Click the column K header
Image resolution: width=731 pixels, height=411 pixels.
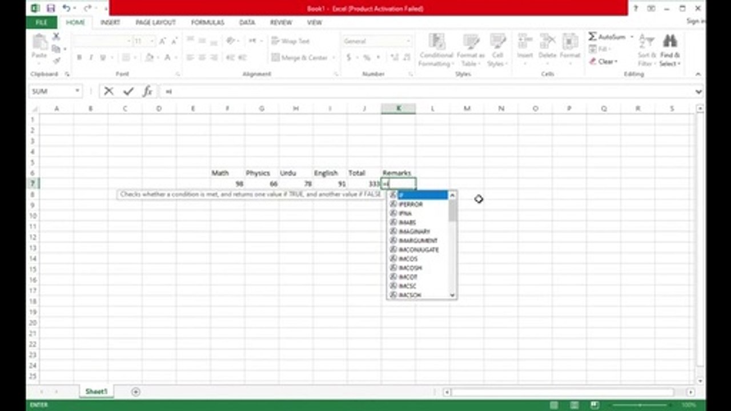click(399, 108)
